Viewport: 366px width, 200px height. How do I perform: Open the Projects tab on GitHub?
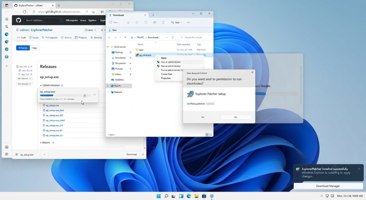coord(81,38)
